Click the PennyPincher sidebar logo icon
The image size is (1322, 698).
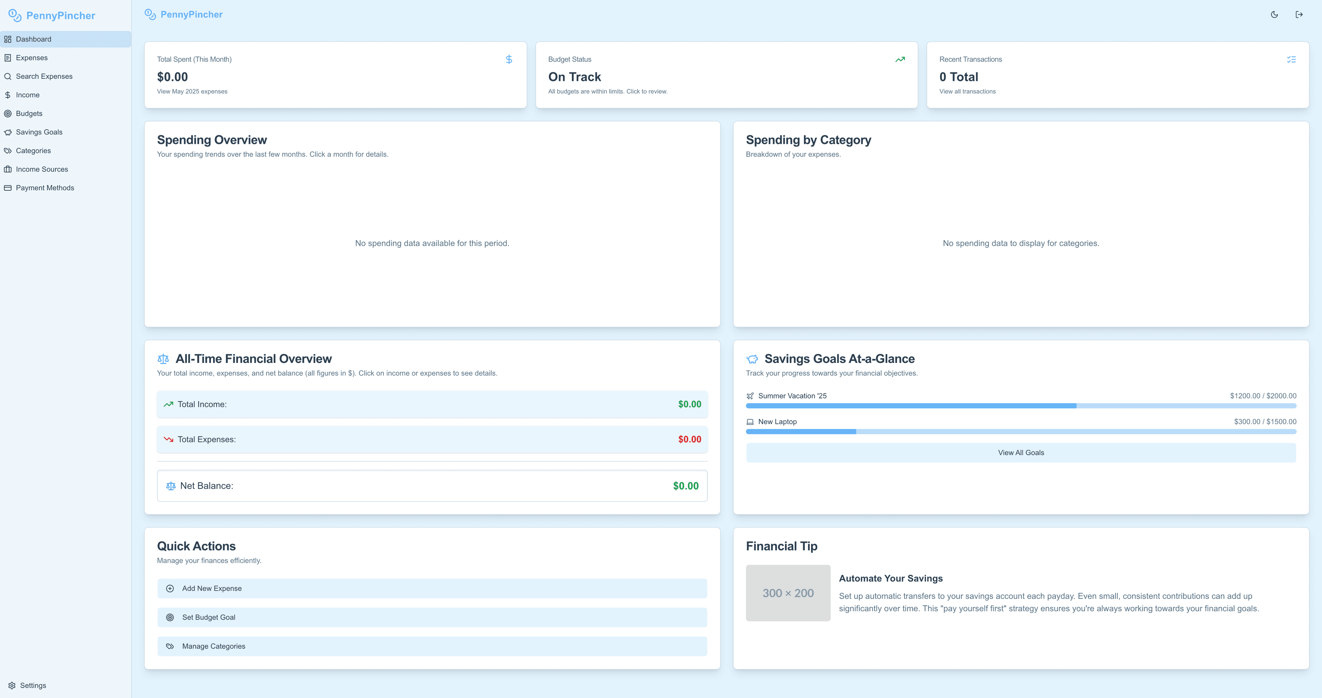[15, 15]
